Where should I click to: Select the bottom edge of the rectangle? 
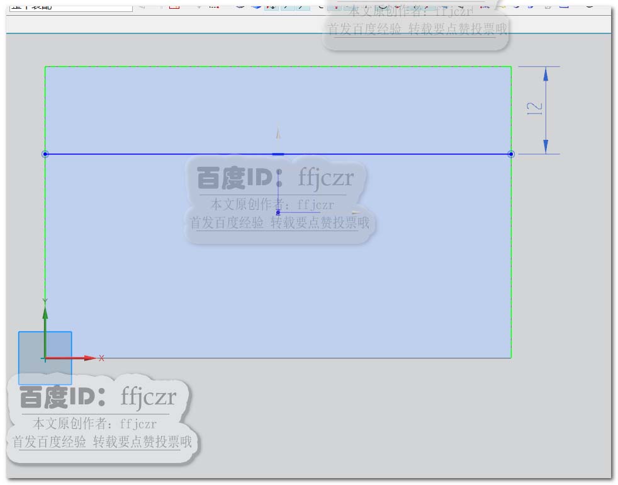(278, 358)
